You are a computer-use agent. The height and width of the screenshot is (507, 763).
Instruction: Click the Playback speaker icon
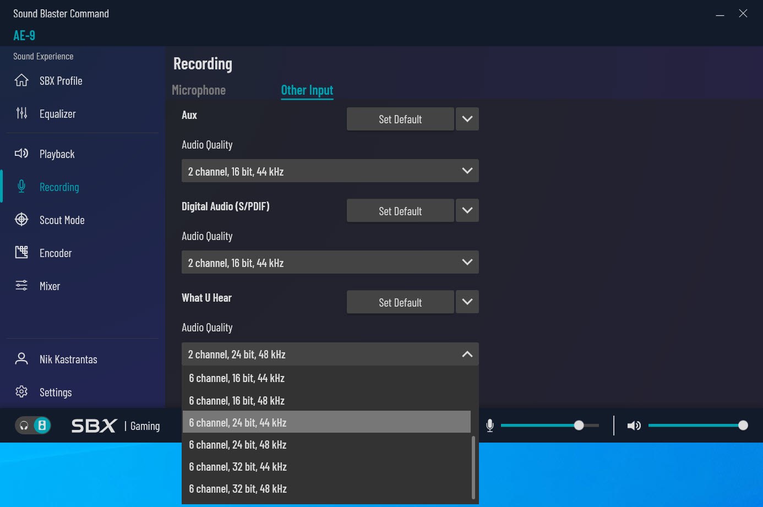tap(21, 154)
